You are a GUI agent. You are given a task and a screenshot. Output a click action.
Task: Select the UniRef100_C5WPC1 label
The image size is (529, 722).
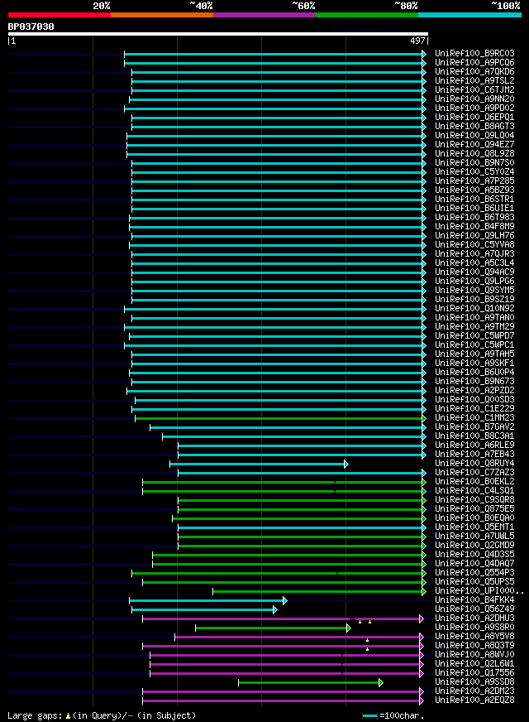coord(474,345)
